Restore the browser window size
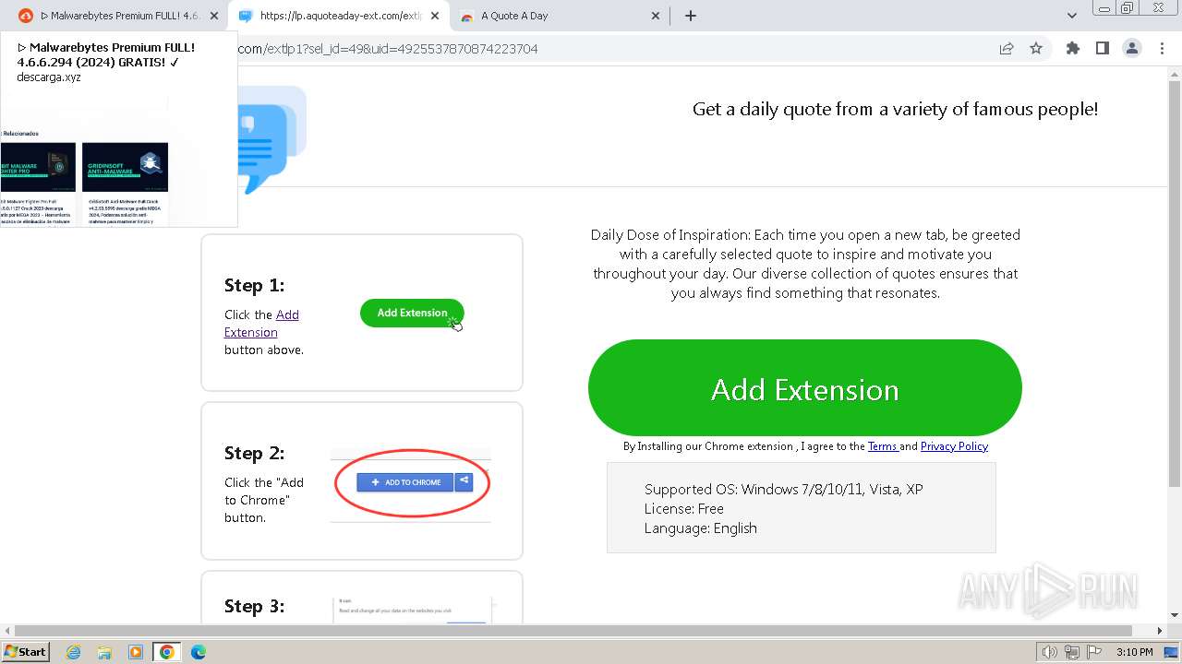Viewport: 1182px width, 664px height. [1128, 7]
